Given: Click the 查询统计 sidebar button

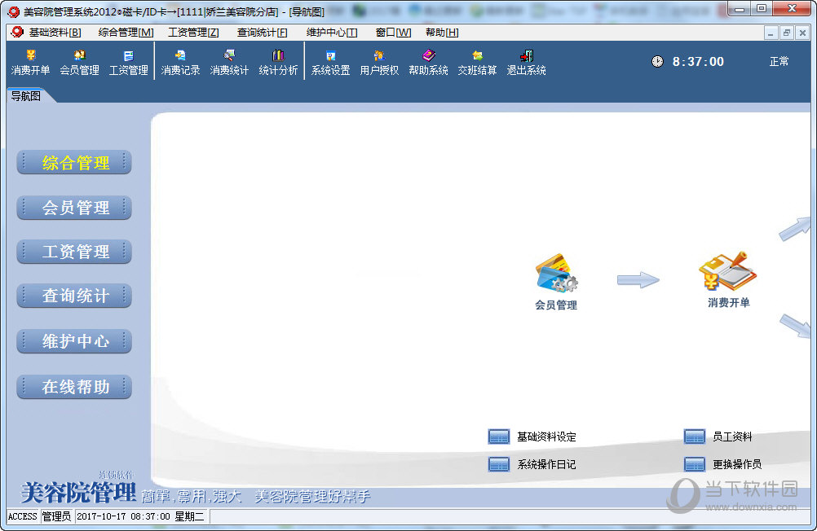Looking at the screenshot, I should pyautogui.click(x=74, y=296).
